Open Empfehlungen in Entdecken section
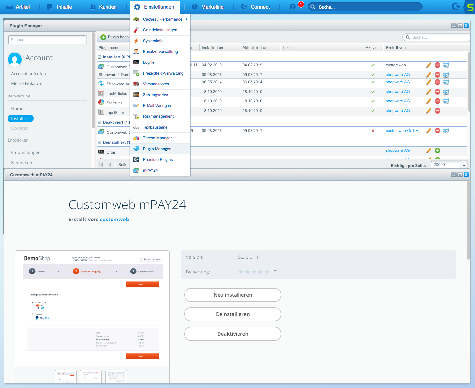 (26, 152)
